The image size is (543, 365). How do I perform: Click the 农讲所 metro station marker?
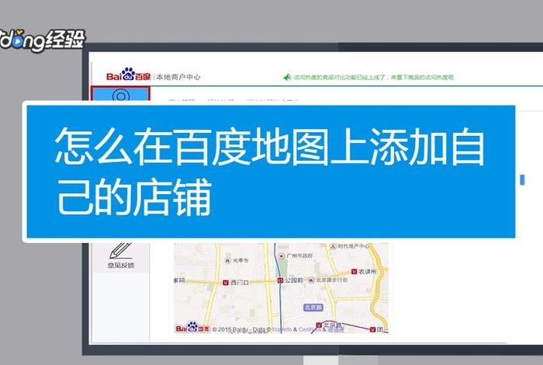[x=354, y=271]
